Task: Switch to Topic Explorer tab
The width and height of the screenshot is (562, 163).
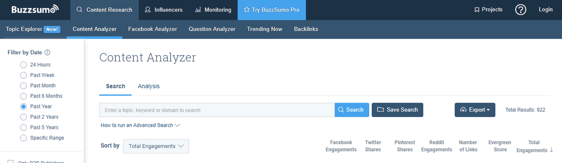Action: (24, 29)
